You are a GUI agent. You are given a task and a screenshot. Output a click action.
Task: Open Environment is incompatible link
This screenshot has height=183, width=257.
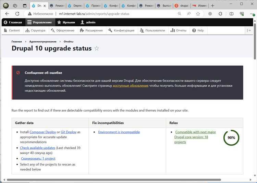[x=119, y=132]
